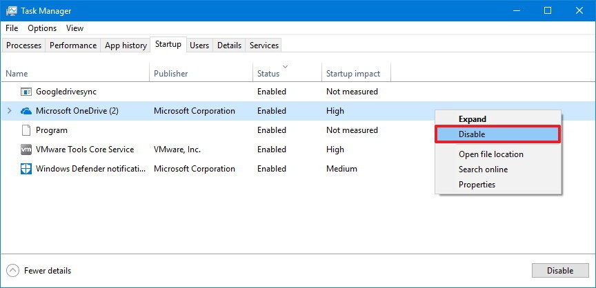Choose Properties in the context menu
Viewport: 596px width, 288px height.
pyautogui.click(x=498, y=185)
